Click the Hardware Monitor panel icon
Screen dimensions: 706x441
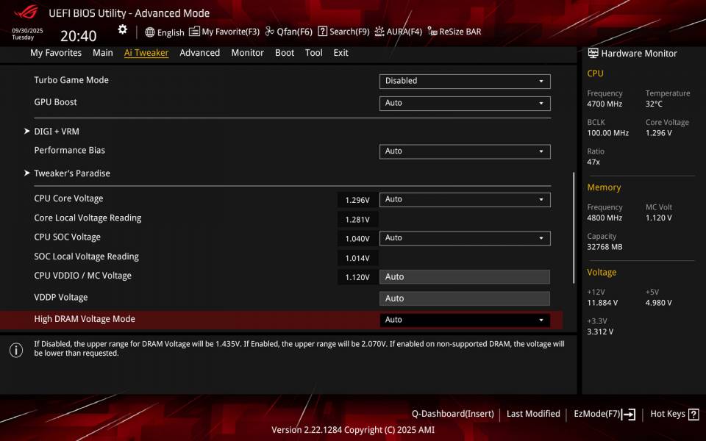(x=593, y=53)
